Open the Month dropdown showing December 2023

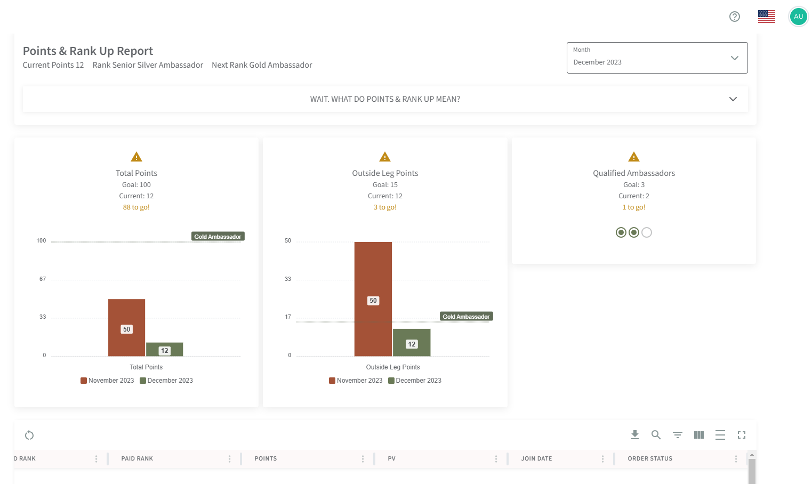657,58
